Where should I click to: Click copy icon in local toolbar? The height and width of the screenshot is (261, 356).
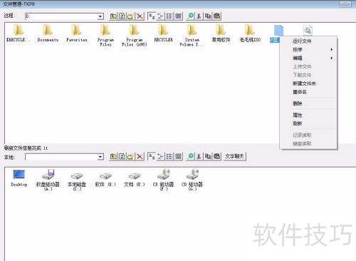(208, 156)
